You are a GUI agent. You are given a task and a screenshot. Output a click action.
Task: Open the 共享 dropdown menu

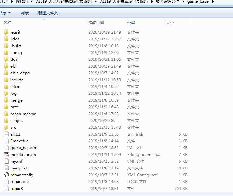pyautogui.click(x=5, y=13)
